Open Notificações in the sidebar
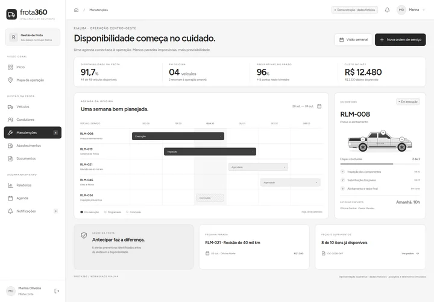Screen dimensions: 434x302 (x=33, y=211)
